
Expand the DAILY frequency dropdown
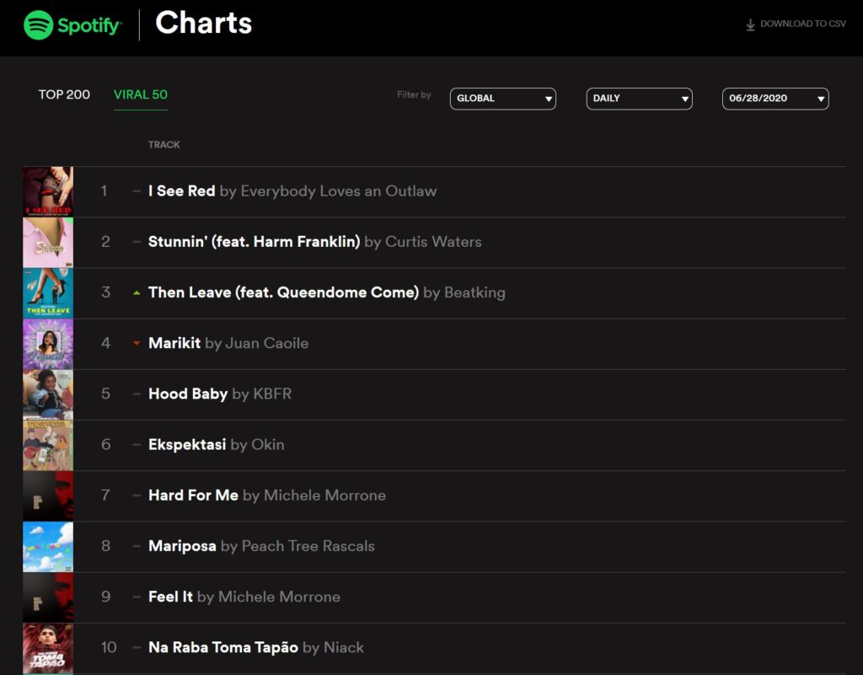pos(639,99)
